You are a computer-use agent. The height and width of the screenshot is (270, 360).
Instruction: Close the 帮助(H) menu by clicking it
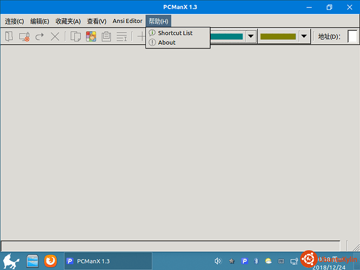click(158, 21)
